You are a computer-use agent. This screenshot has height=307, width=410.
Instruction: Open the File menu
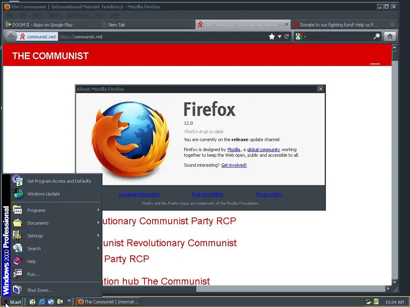10,15
